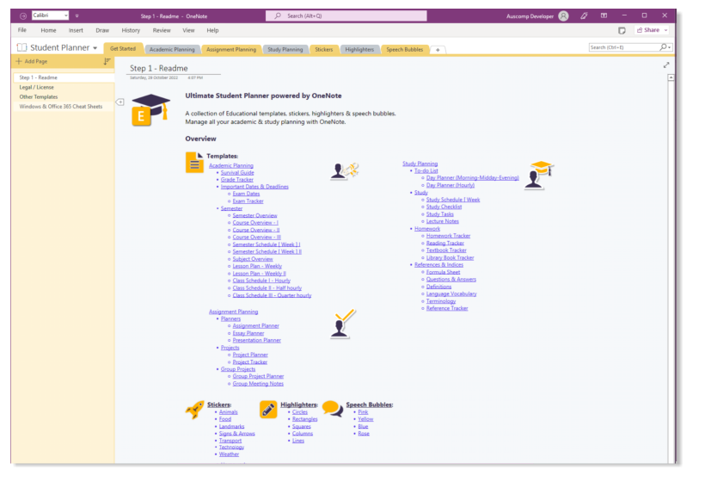Click the sticky notes feed icon
705x482 pixels.
[622, 30]
